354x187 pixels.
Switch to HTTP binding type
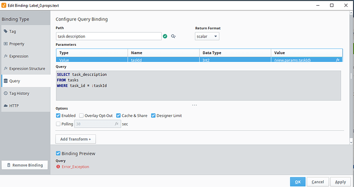(26, 106)
